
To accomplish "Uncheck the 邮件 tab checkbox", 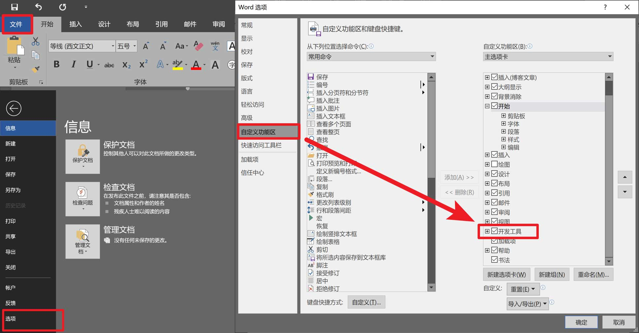I will (494, 202).
